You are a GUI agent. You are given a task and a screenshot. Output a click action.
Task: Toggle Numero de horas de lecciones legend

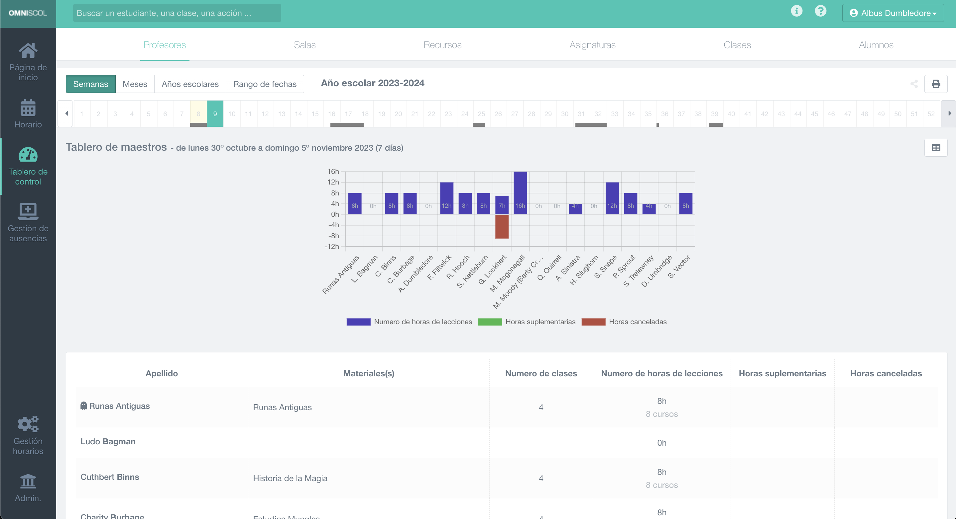tap(409, 322)
